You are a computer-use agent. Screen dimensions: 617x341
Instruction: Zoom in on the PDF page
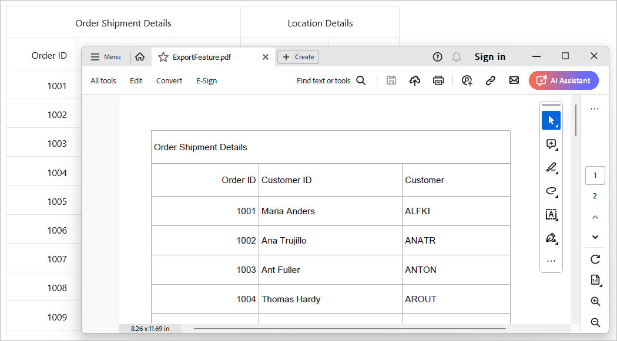[595, 301]
